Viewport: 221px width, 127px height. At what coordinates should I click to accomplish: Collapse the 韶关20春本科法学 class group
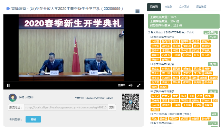tap(152, 91)
